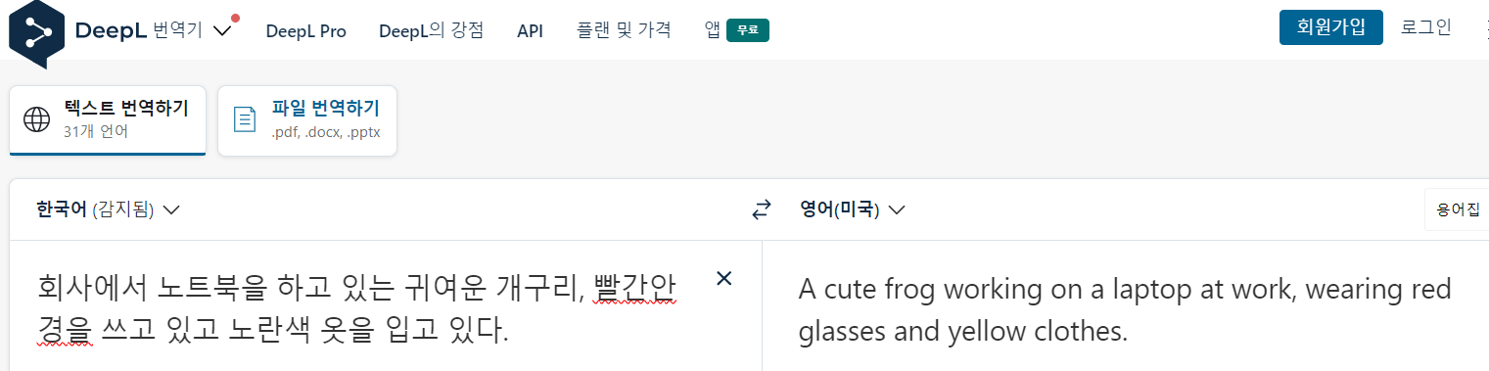The height and width of the screenshot is (371, 1489).
Task: Click the DeepL logo icon
Action: pos(36,32)
